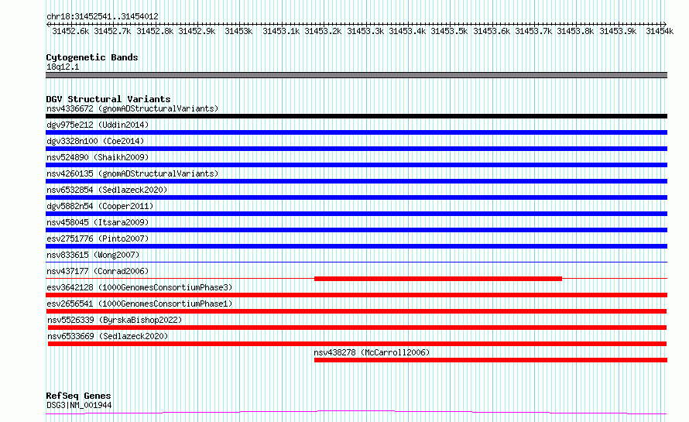Select the red esv2656541 variant bar

pyautogui.click(x=356, y=311)
